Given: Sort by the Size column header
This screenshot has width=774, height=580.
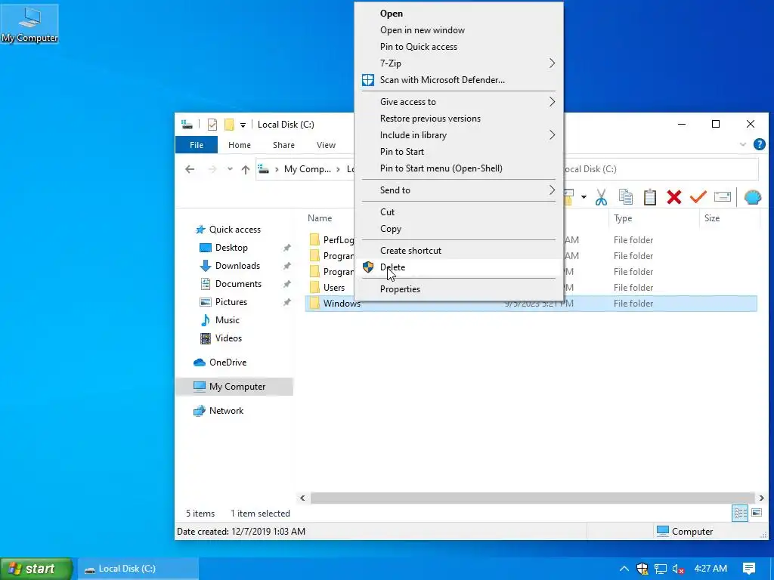Looking at the screenshot, I should point(729,218).
